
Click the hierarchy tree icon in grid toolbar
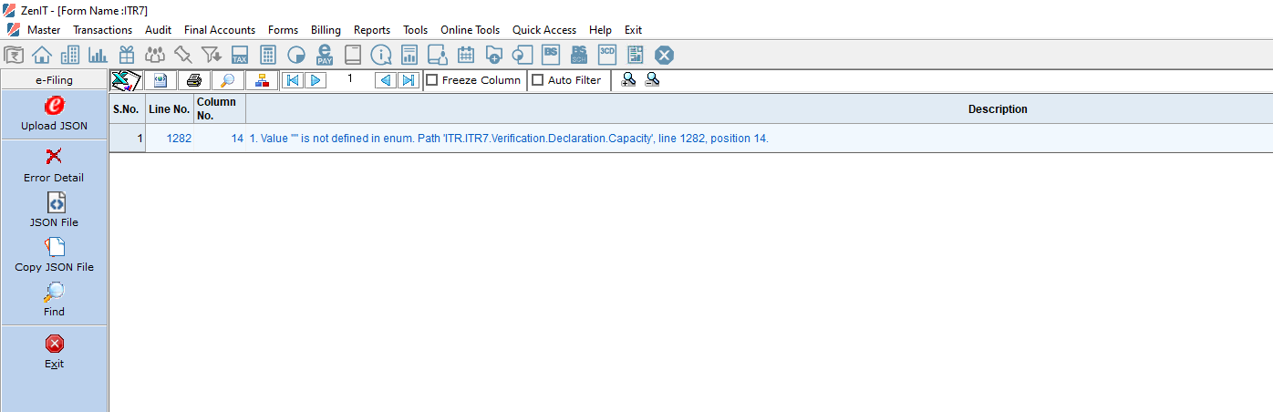pyautogui.click(x=262, y=80)
